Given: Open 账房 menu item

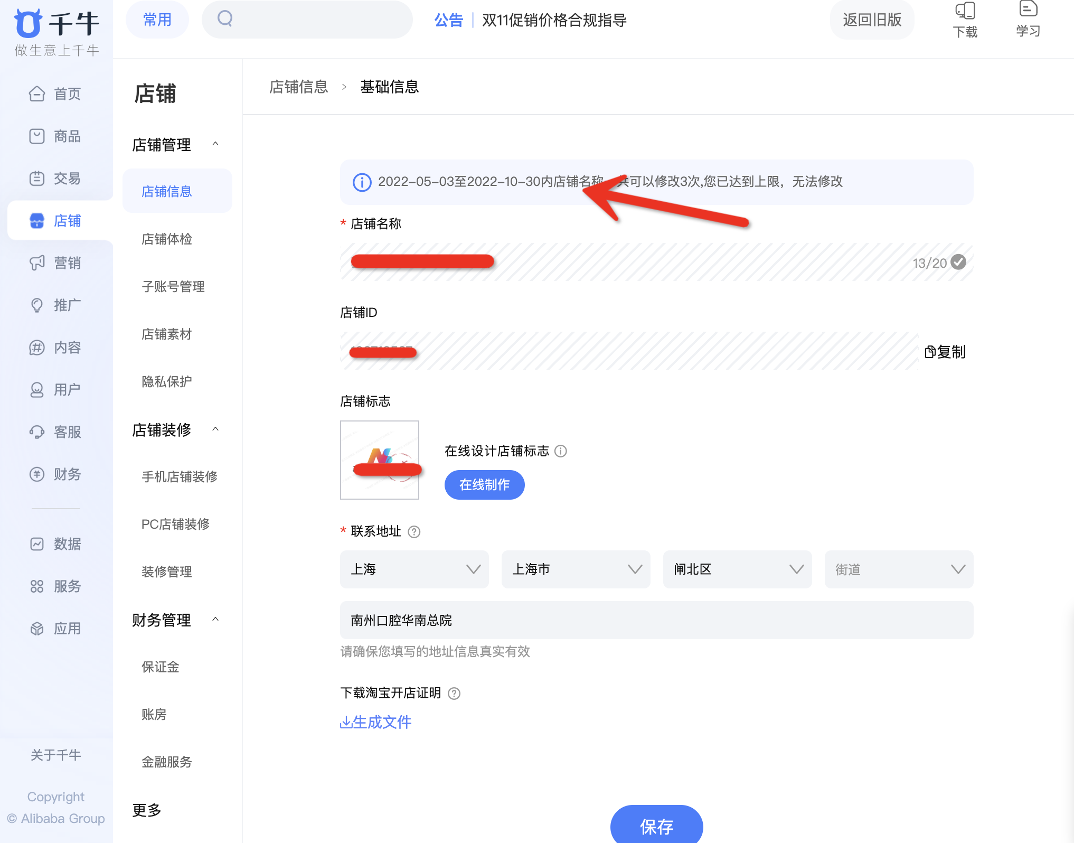Looking at the screenshot, I should coord(154,714).
